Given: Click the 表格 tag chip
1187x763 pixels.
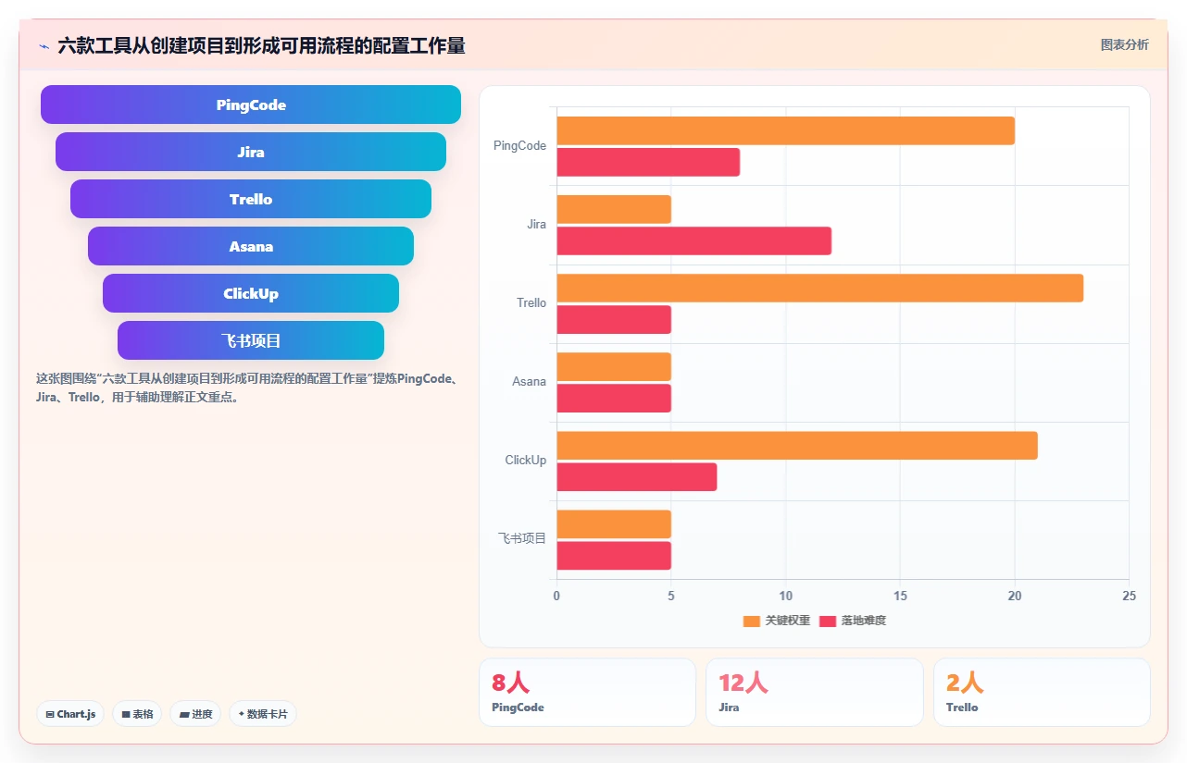Looking at the screenshot, I should [x=137, y=714].
